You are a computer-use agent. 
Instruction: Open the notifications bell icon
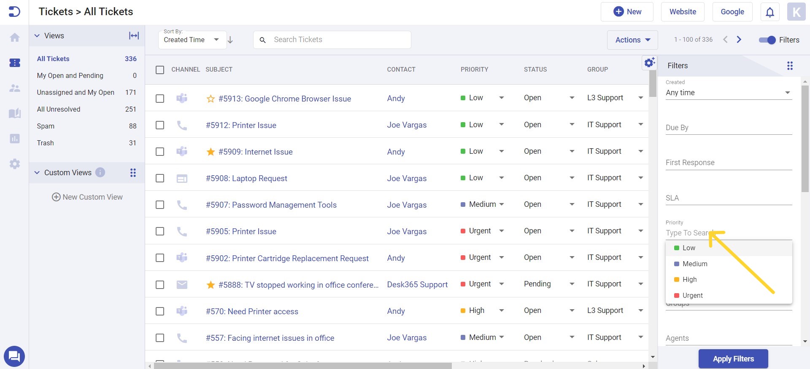[769, 12]
